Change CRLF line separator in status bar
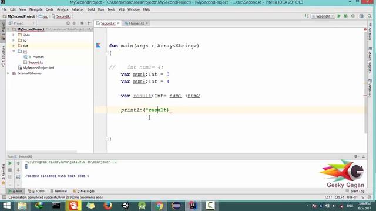 [x=340, y=197]
